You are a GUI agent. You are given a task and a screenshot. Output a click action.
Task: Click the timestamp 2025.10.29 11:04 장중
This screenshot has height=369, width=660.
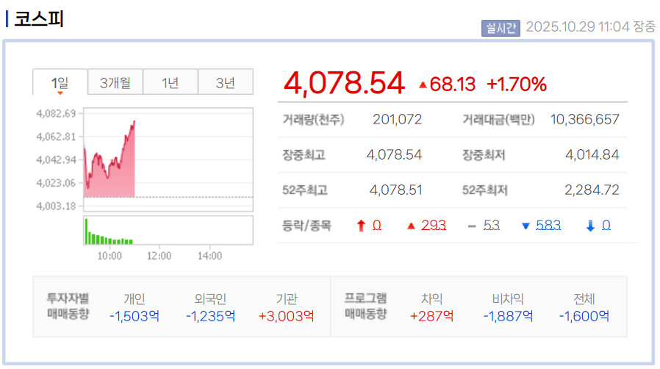(591, 27)
